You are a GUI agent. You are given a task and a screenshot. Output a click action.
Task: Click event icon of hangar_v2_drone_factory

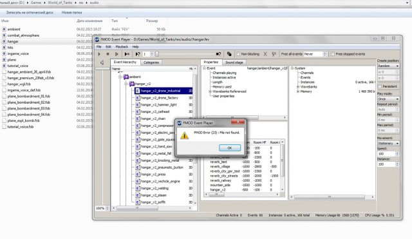(x=137, y=98)
